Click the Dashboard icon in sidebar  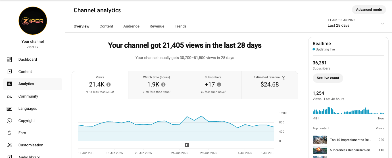tap(9, 60)
